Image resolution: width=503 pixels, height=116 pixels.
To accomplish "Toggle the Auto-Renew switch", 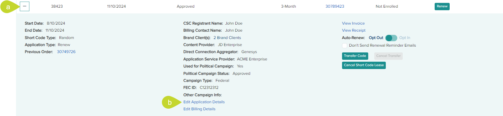I will 391,38.
